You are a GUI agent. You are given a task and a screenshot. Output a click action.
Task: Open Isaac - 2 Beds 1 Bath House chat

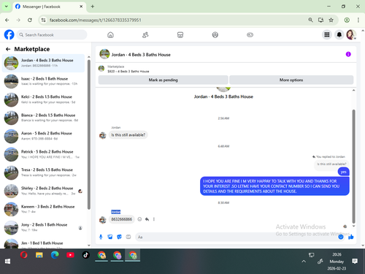coord(43,81)
